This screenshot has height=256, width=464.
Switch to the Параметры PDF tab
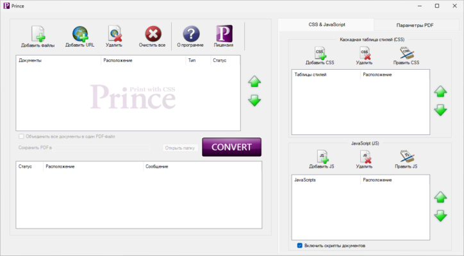pyautogui.click(x=415, y=26)
